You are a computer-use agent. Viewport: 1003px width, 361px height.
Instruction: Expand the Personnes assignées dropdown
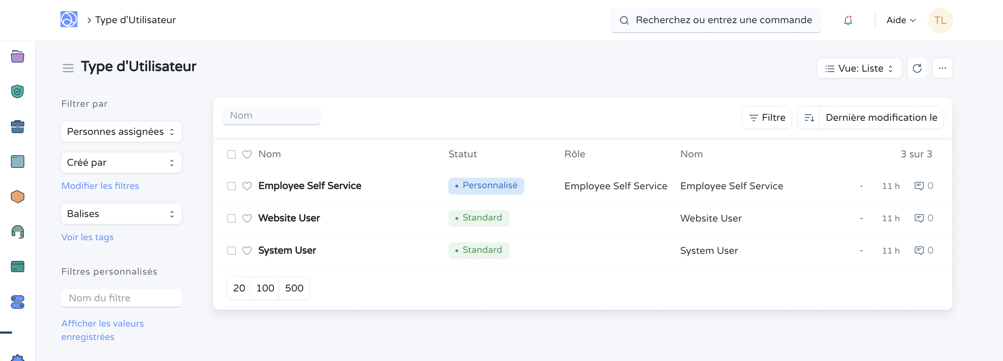pos(121,132)
